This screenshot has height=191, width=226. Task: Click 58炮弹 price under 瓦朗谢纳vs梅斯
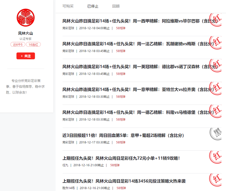point(121,51)
